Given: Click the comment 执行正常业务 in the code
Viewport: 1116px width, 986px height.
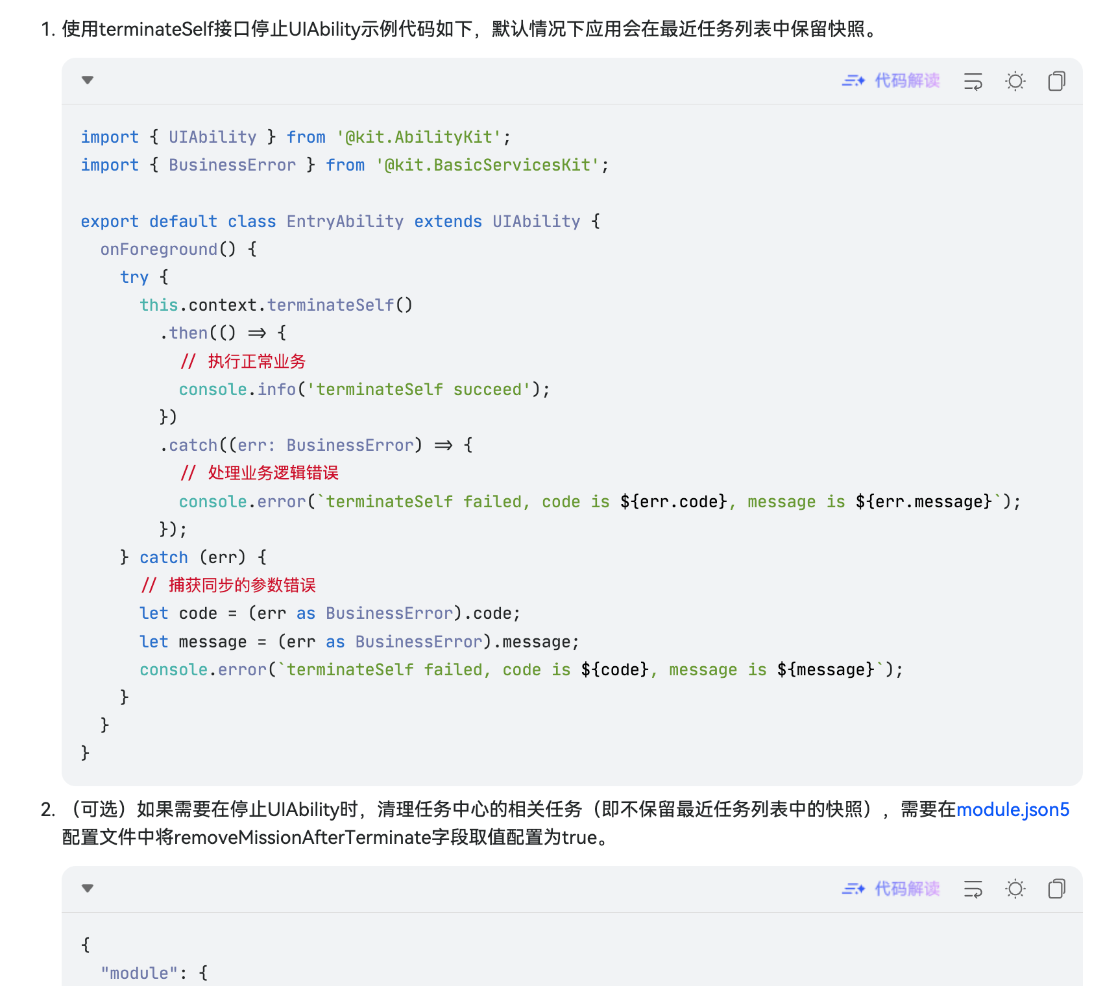Looking at the screenshot, I should tap(256, 361).
